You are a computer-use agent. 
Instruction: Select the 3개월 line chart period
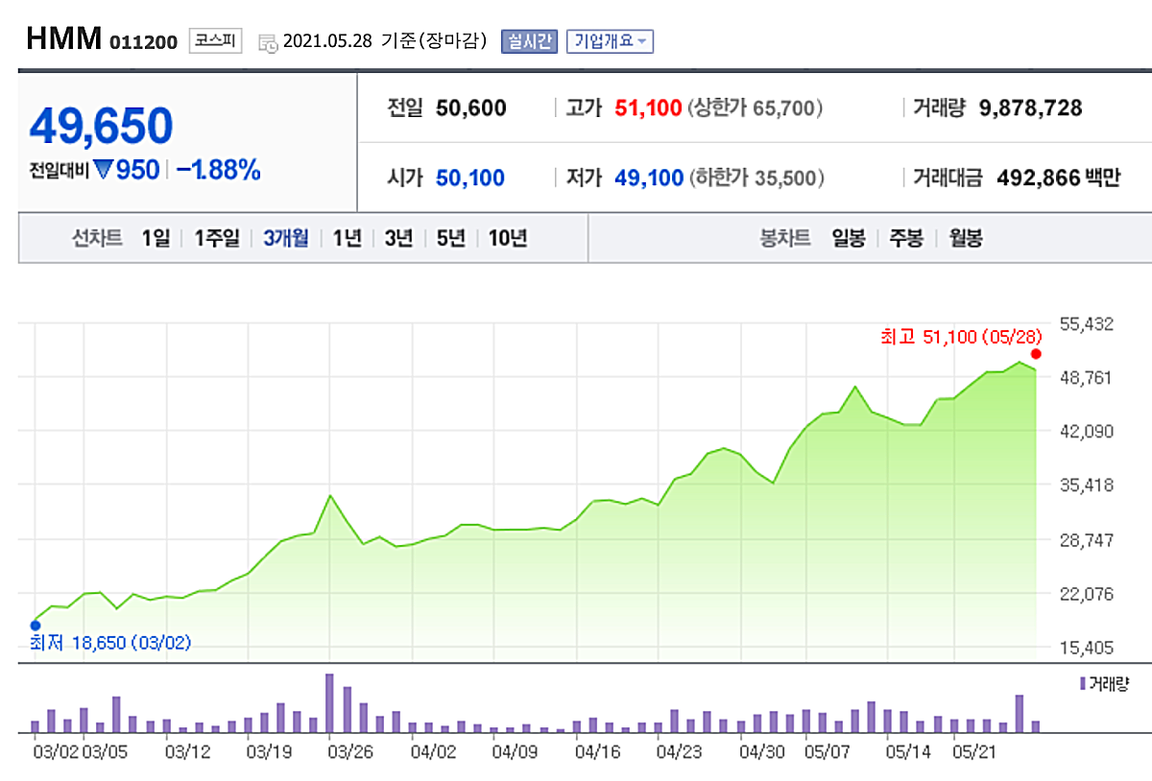tap(286, 238)
